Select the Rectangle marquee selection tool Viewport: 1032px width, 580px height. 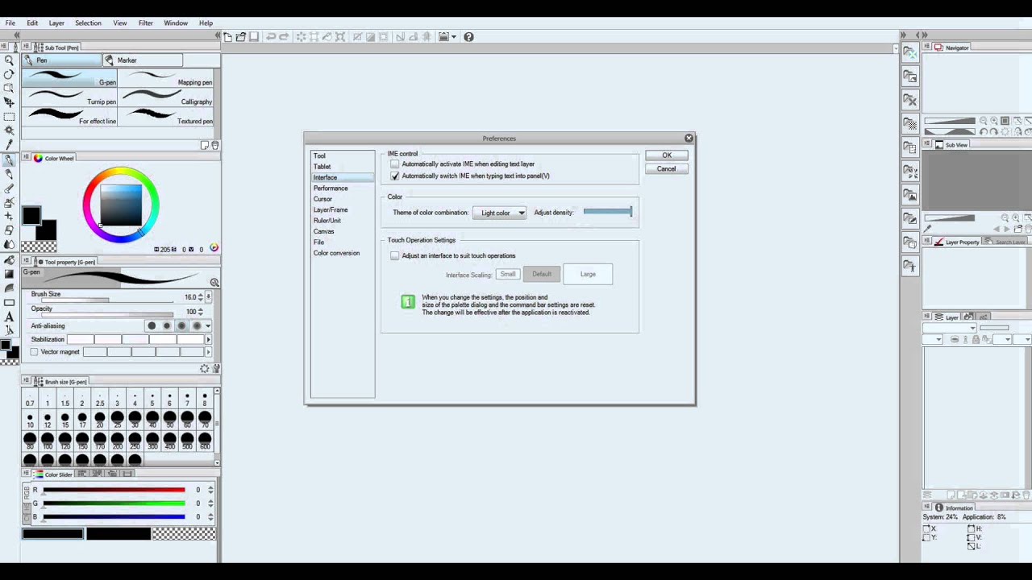pos(9,117)
